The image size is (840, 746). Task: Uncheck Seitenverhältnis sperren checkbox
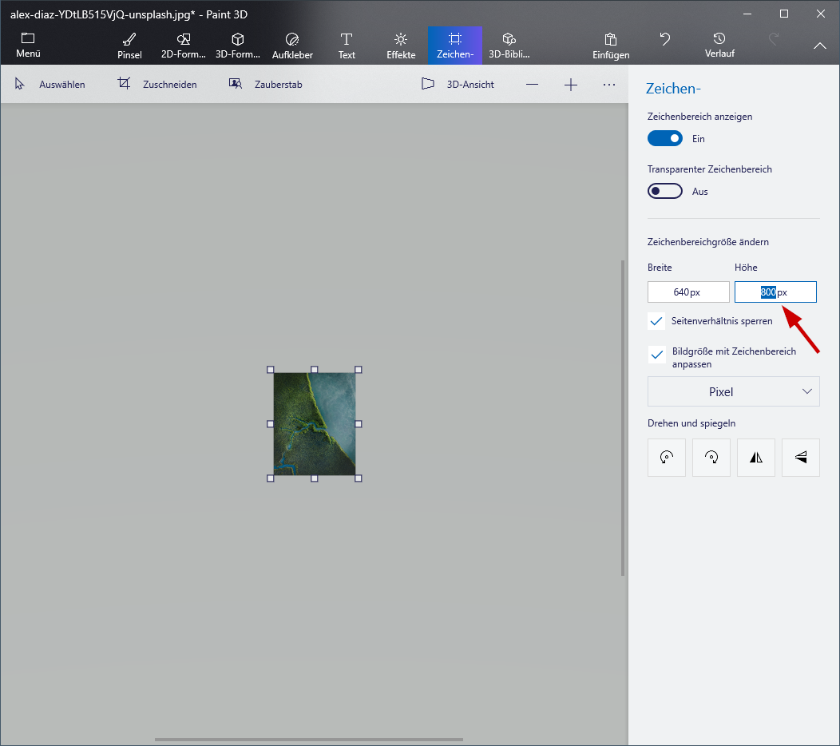coord(657,321)
